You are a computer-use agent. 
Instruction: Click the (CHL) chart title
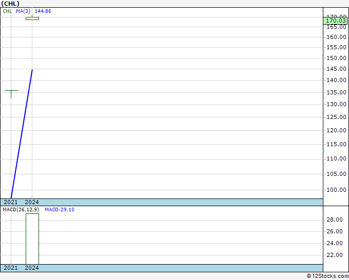click(x=10, y=4)
